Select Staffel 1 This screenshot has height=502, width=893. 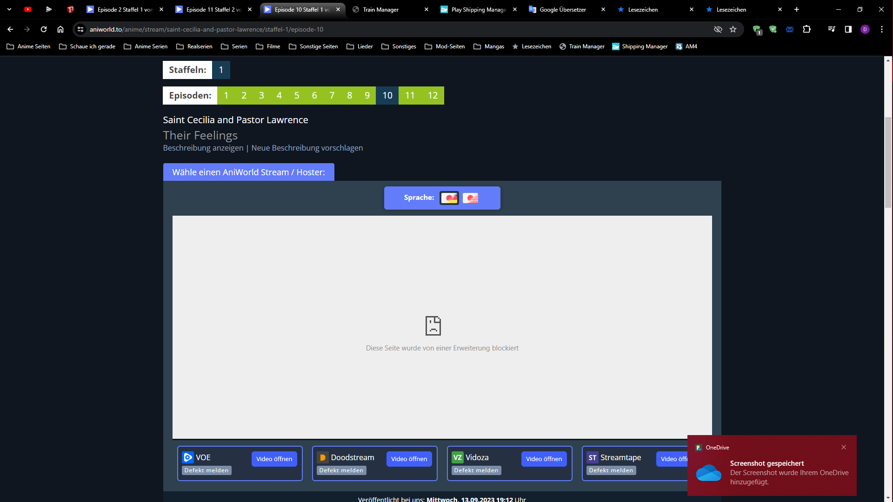point(220,70)
